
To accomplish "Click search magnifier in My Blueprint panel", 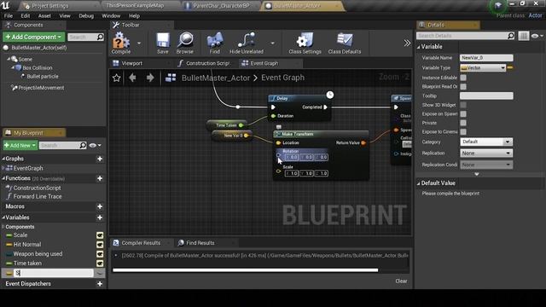I will (83, 145).
